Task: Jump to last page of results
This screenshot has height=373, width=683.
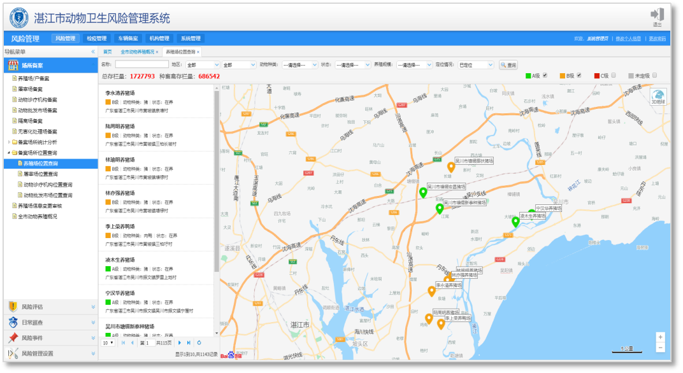Action: (189, 343)
